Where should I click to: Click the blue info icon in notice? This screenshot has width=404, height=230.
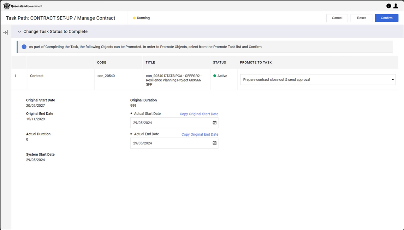coord(24,47)
